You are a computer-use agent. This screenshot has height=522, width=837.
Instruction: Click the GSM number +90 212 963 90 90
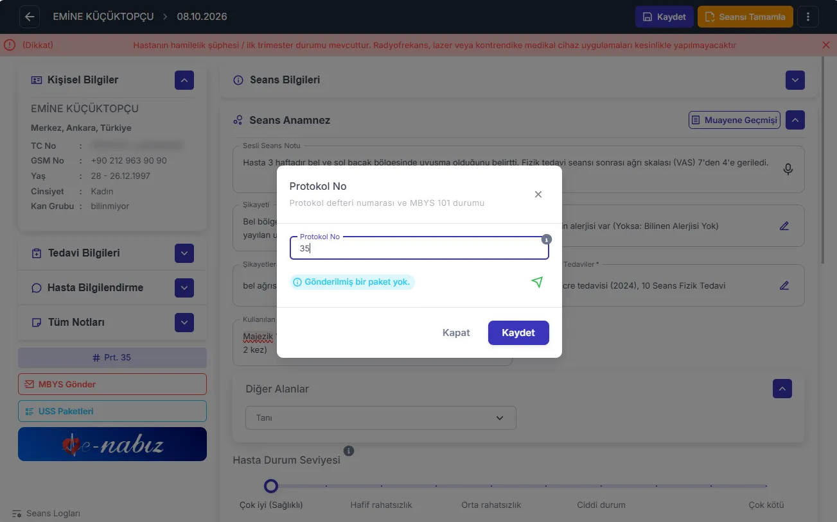tap(128, 161)
